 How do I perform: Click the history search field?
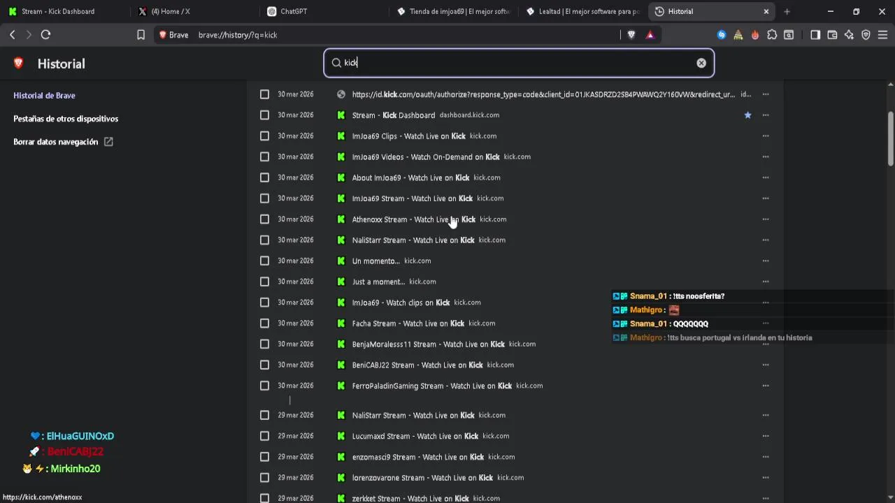pyautogui.click(x=518, y=63)
